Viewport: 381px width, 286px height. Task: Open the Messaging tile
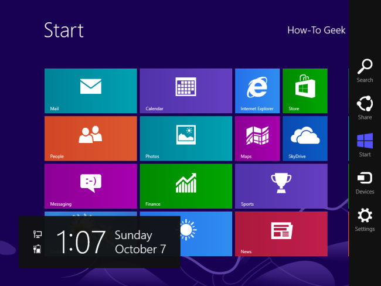[x=91, y=186]
